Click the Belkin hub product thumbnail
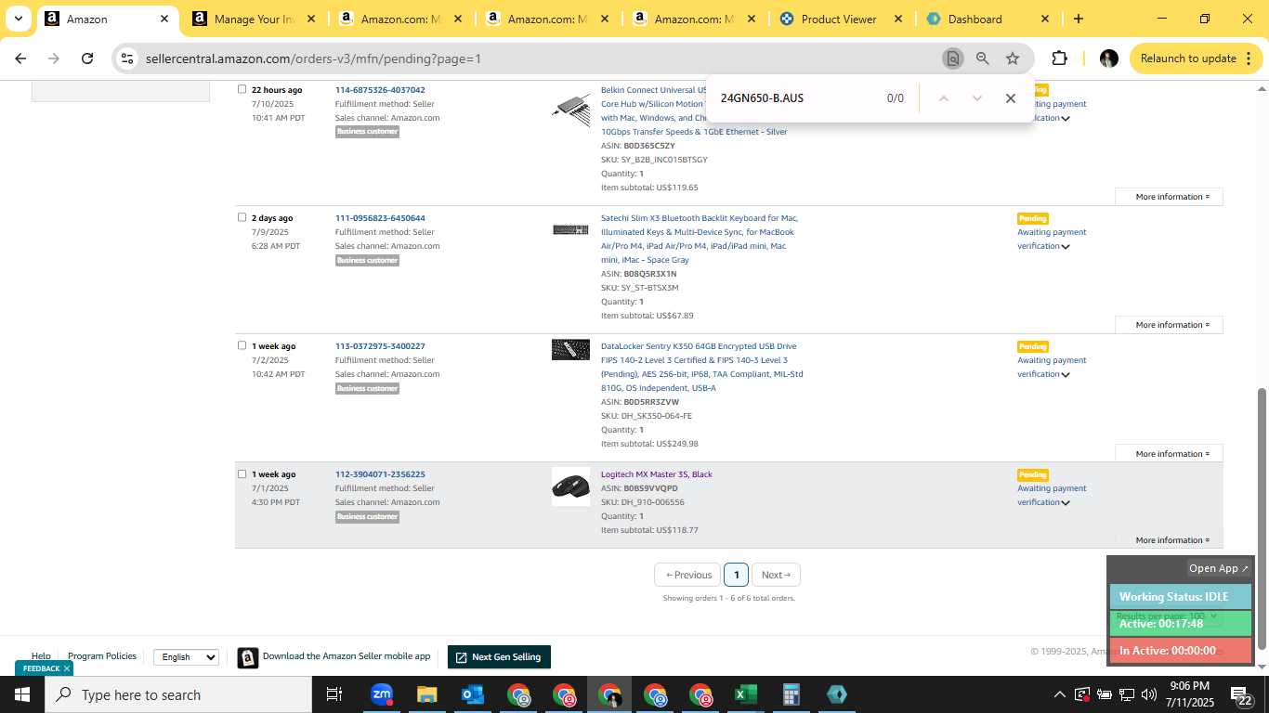Screen dimensions: 1269x713 tap(570, 110)
